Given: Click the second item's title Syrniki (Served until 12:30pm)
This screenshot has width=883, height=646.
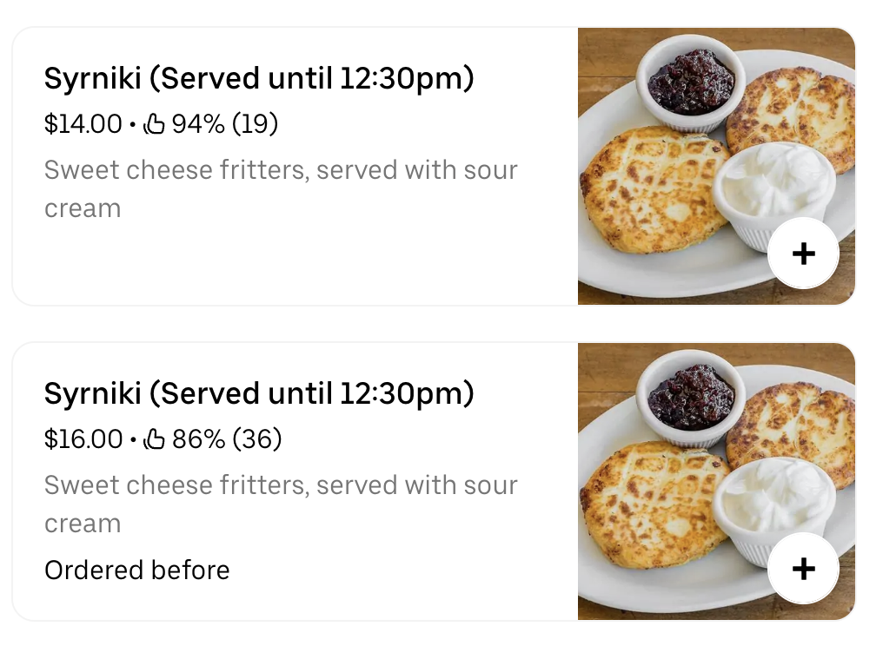Looking at the screenshot, I should (x=259, y=393).
